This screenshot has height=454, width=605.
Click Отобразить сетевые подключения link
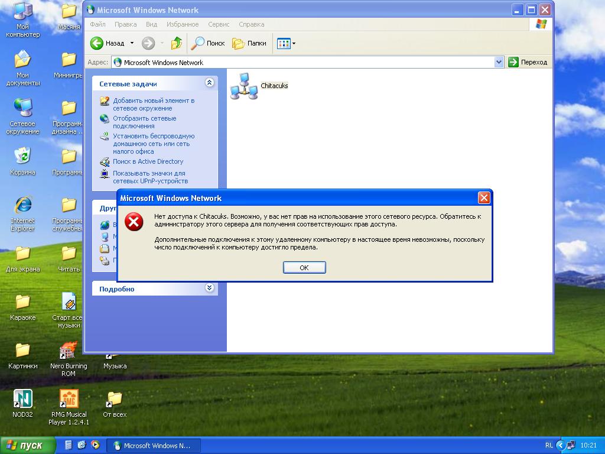click(144, 122)
